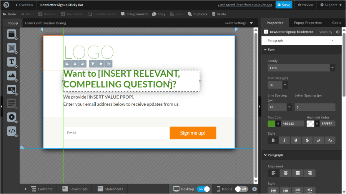
Task: Switch to the Properties tab
Action: (275, 23)
